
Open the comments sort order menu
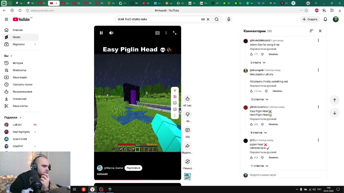(311, 31)
